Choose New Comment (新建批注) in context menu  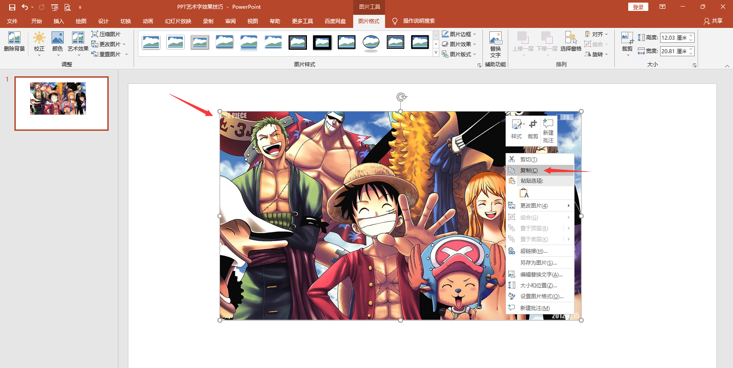pyautogui.click(x=540, y=308)
